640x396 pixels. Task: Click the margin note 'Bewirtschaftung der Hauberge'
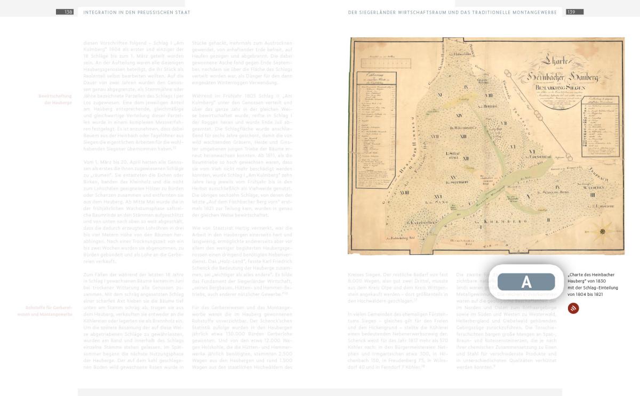point(55,99)
